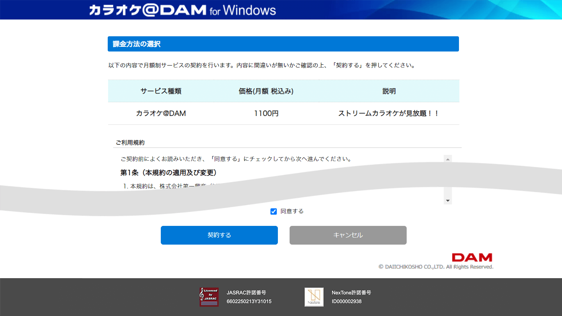
Task: Select the 課金方法の選択 heading
Action: pos(137,44)
